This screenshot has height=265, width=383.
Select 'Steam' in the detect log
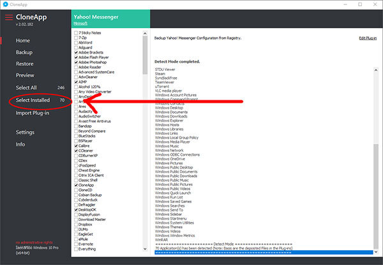(x=160, y=74)
